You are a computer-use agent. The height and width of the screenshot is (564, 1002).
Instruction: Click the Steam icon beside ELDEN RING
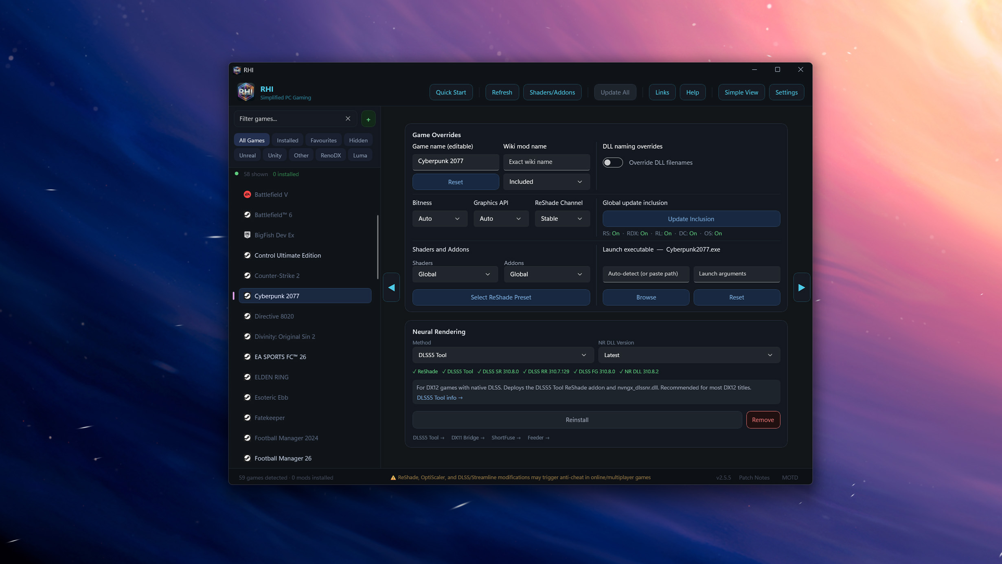pos(247,377)
